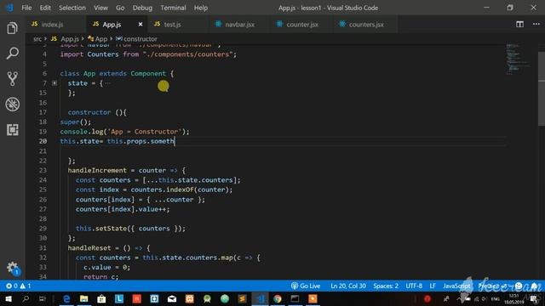Select the JavaScript language mode
The image size is (545, 306).
[456, 286]
